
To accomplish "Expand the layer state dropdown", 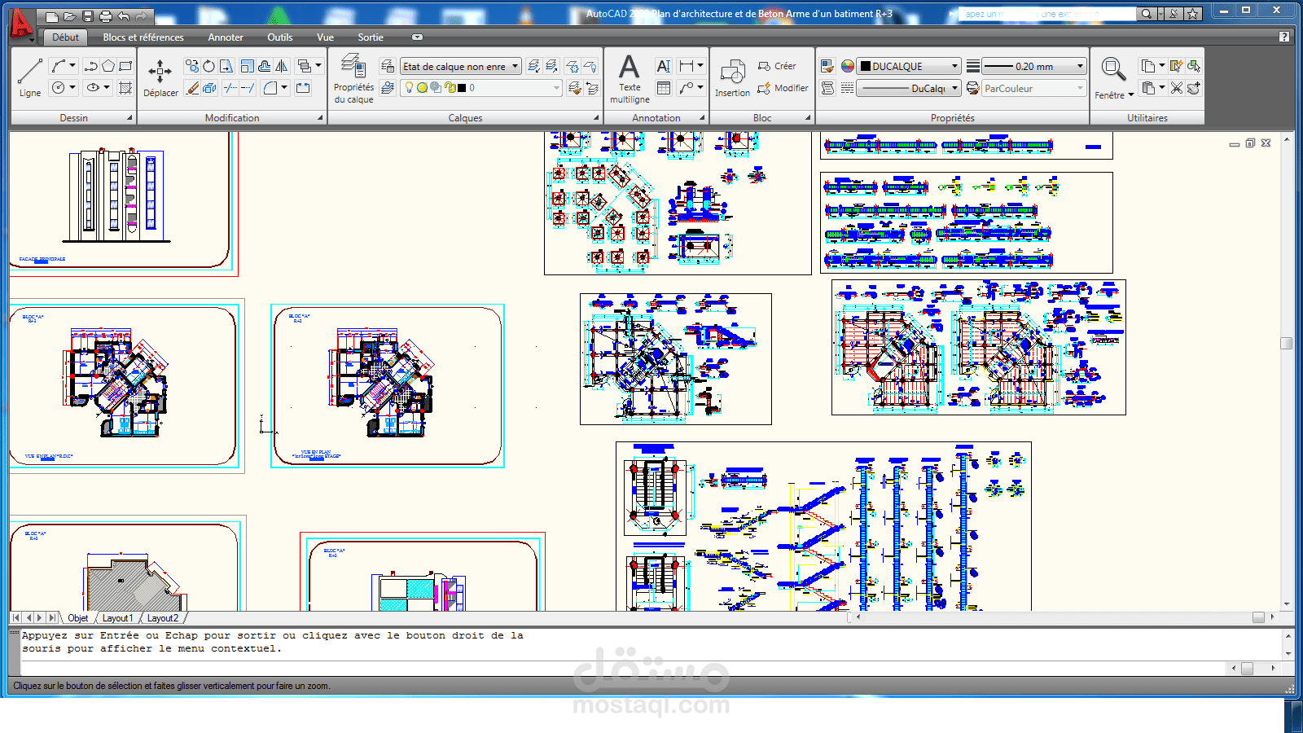I will [515, 67].
